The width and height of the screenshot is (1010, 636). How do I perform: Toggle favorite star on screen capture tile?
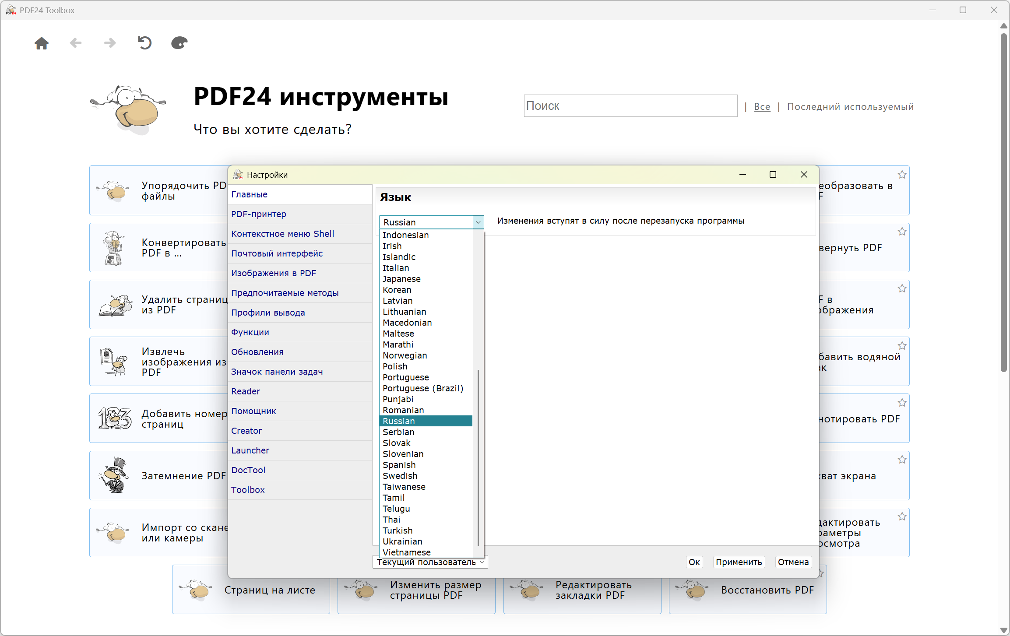coord(902,460)
